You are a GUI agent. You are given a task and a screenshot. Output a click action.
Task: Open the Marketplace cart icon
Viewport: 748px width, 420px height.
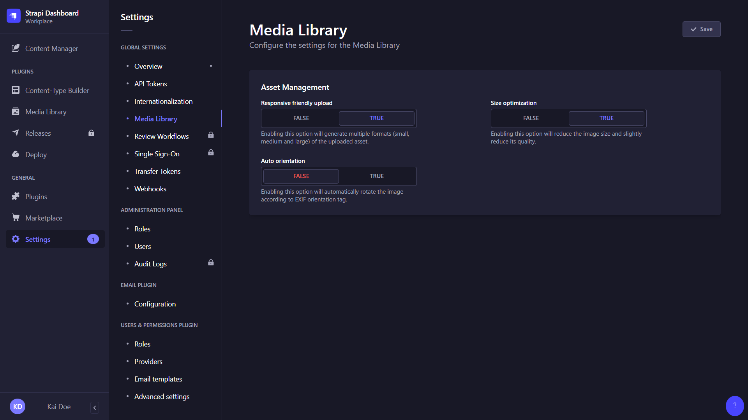[16, 217]
